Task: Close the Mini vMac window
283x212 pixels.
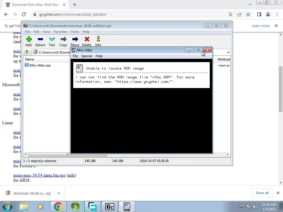Action: (x=207, y=50)
